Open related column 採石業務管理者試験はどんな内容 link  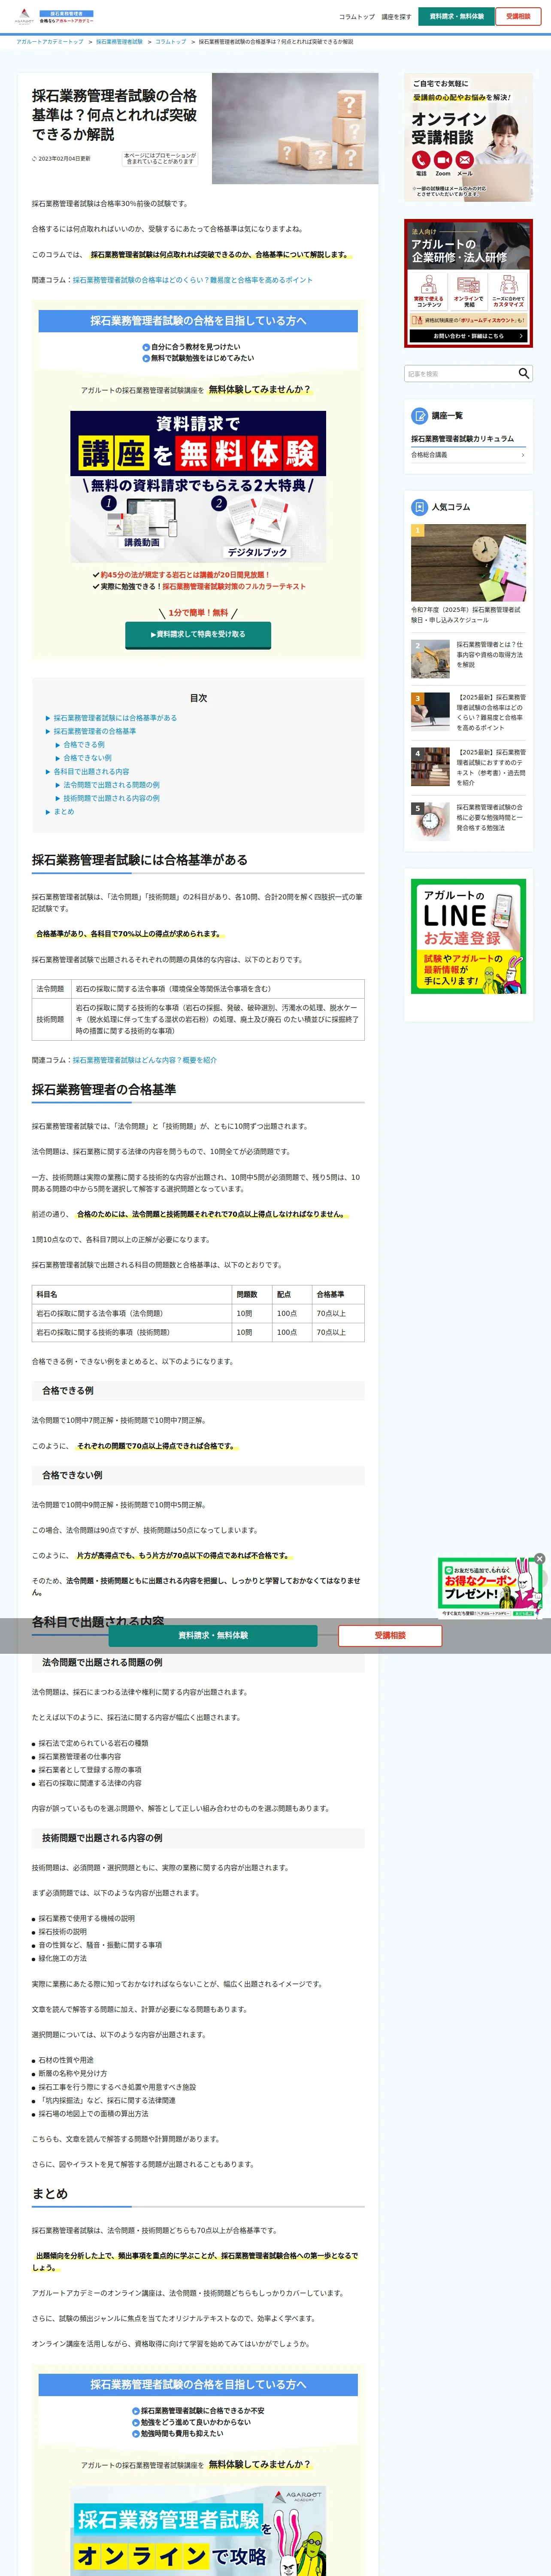[144, 1060]
